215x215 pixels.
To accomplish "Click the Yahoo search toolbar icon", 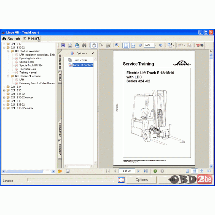I will click(x=200, y=45).
